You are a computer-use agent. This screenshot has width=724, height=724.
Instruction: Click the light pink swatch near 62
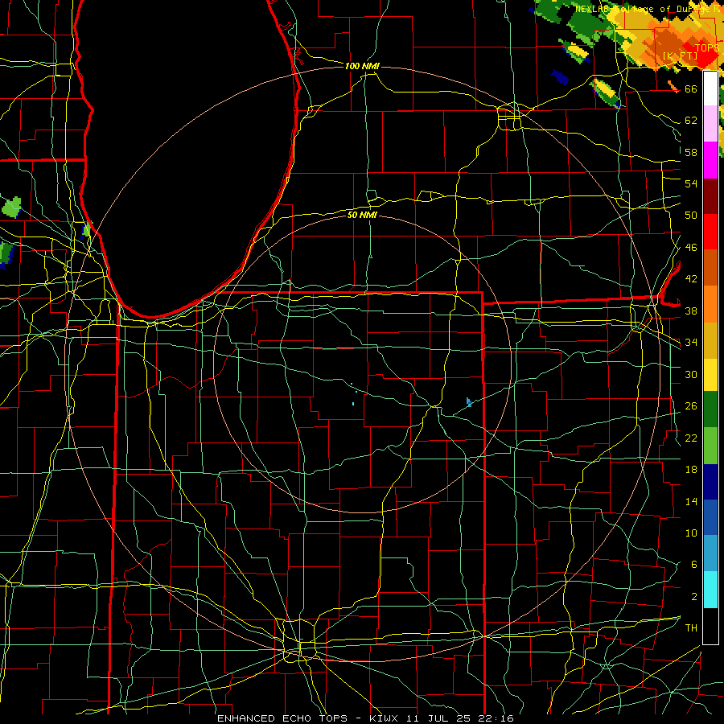click(x=710, y=124)
